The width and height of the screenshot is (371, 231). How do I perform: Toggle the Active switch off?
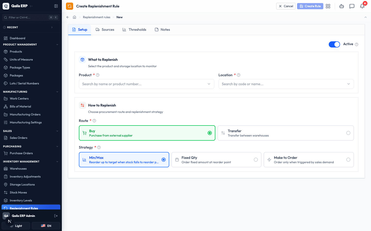click(x=334, y=44)
